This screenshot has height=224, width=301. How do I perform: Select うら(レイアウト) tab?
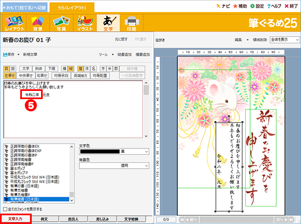pyautogui.click(x=72, y=8)
